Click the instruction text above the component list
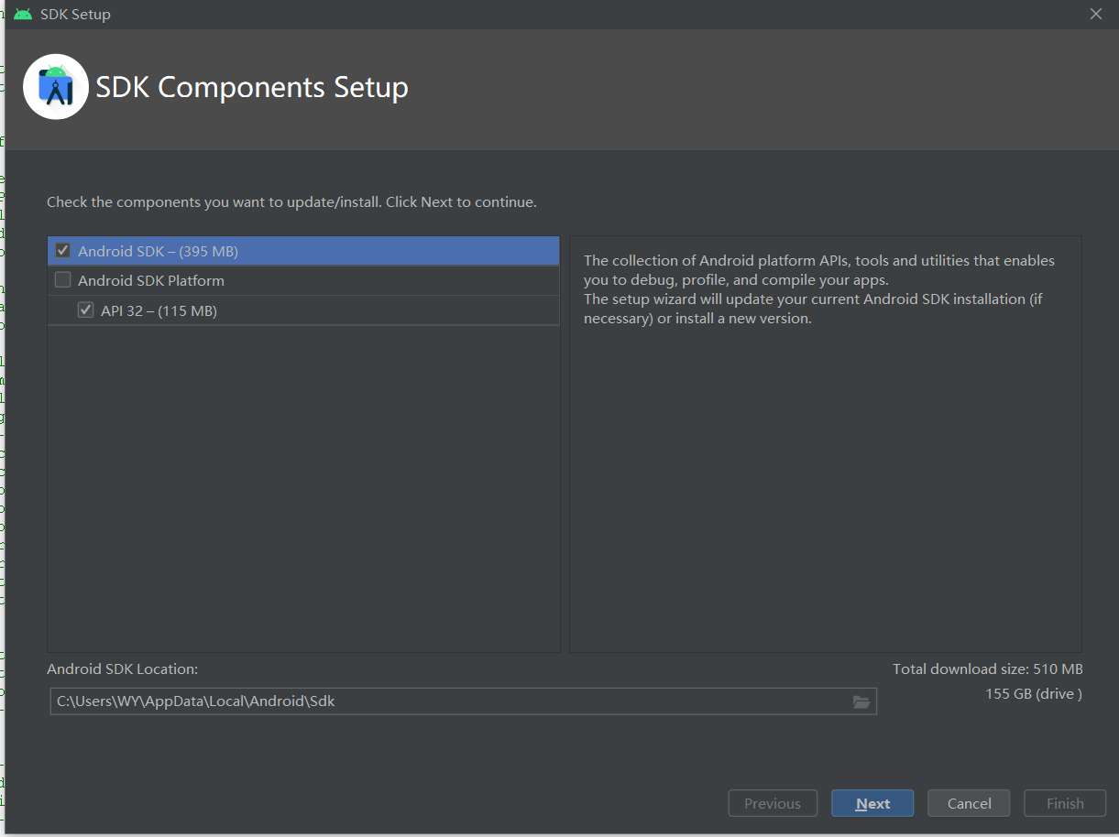The height and width of the screenshot is (837, 1119). coord(291,201)
